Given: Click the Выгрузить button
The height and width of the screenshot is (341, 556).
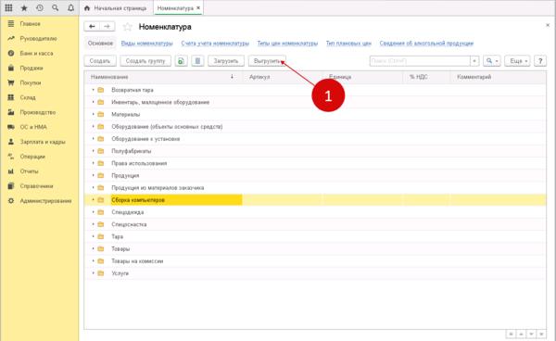Looking at the screenshot, I should pyautogui.click(x=267, y=61).
